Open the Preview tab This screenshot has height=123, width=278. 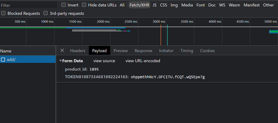pos(121,51)
